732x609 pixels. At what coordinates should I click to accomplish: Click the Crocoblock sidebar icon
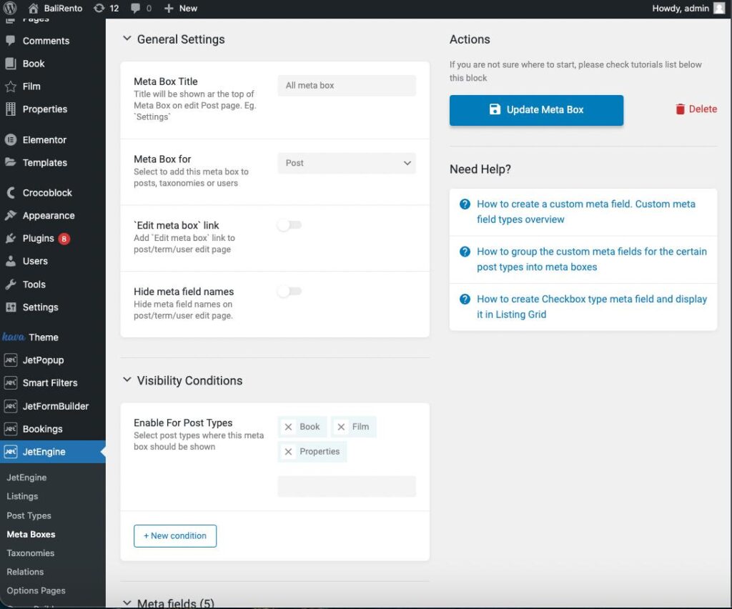pos(12,192)
